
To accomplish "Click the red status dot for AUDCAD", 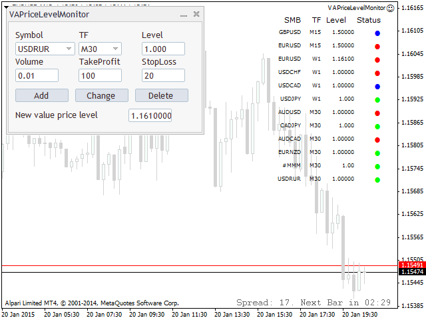I will coord(377,139).
